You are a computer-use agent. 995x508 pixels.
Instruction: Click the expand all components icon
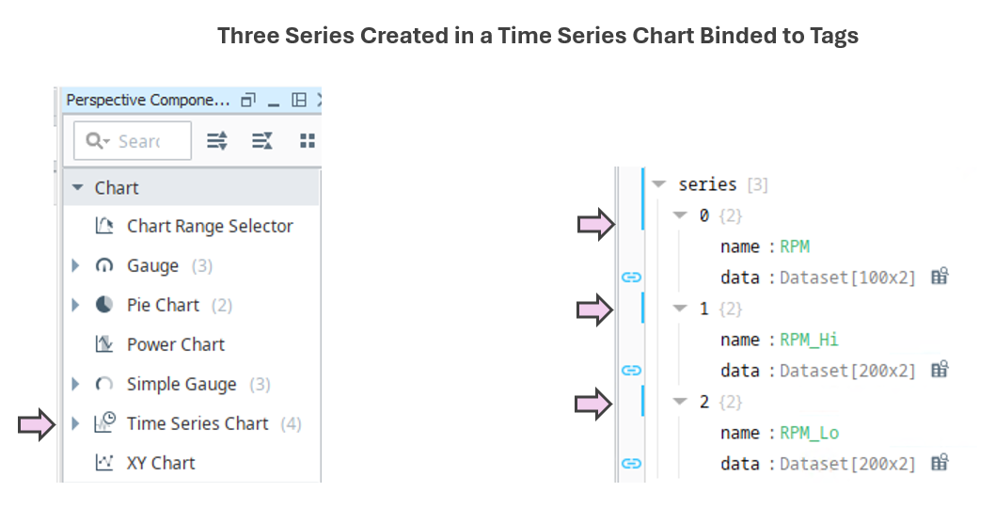tap(217, 141)
